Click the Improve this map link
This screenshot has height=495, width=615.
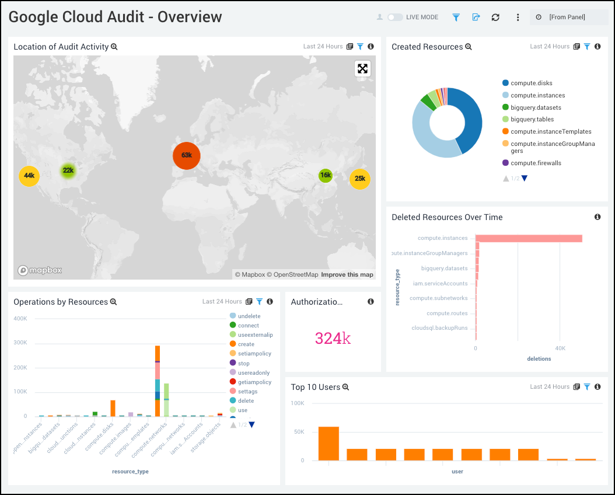tap(347, 274)
